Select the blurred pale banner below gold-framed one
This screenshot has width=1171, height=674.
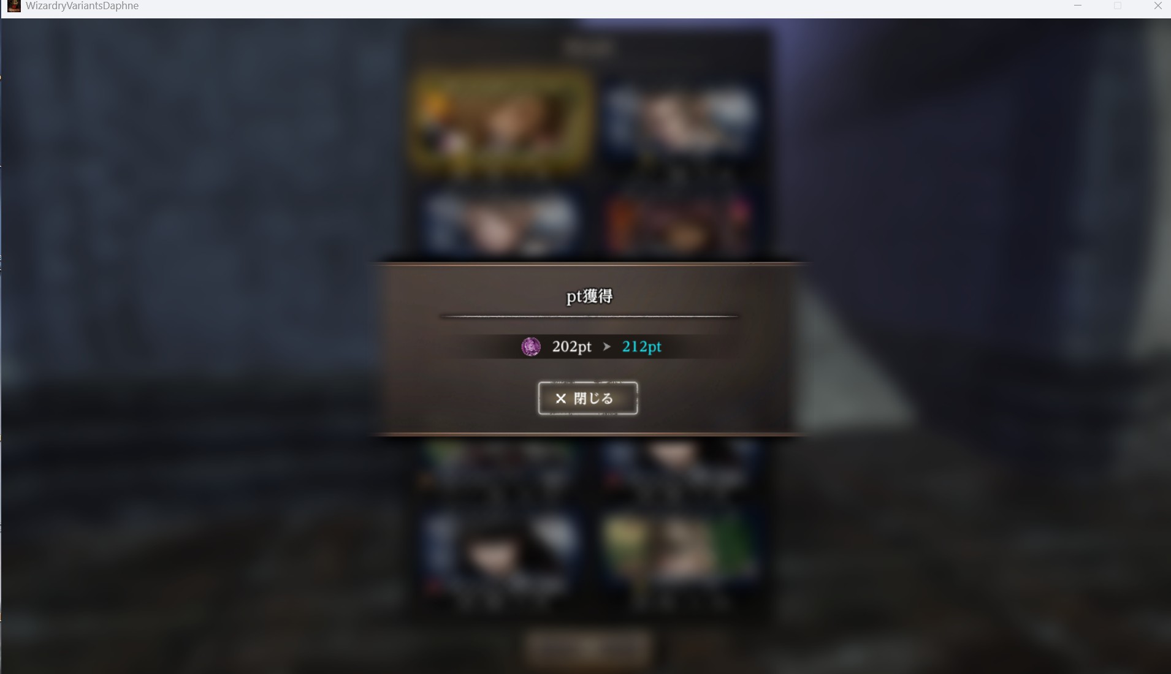[x=502, y=224]
